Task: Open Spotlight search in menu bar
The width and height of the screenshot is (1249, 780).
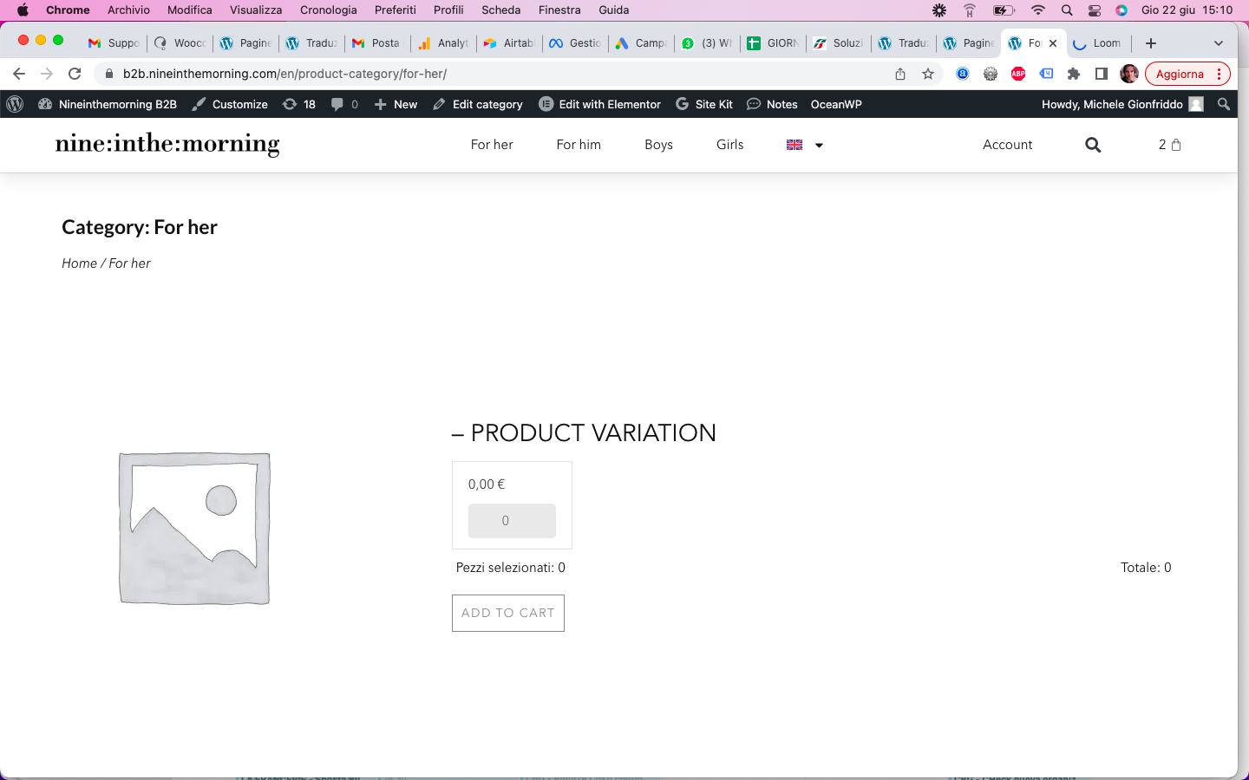Action: (x=1067, y=10)
